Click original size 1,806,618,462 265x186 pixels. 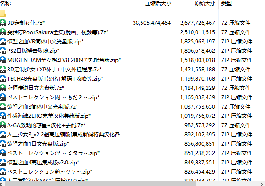197,51
